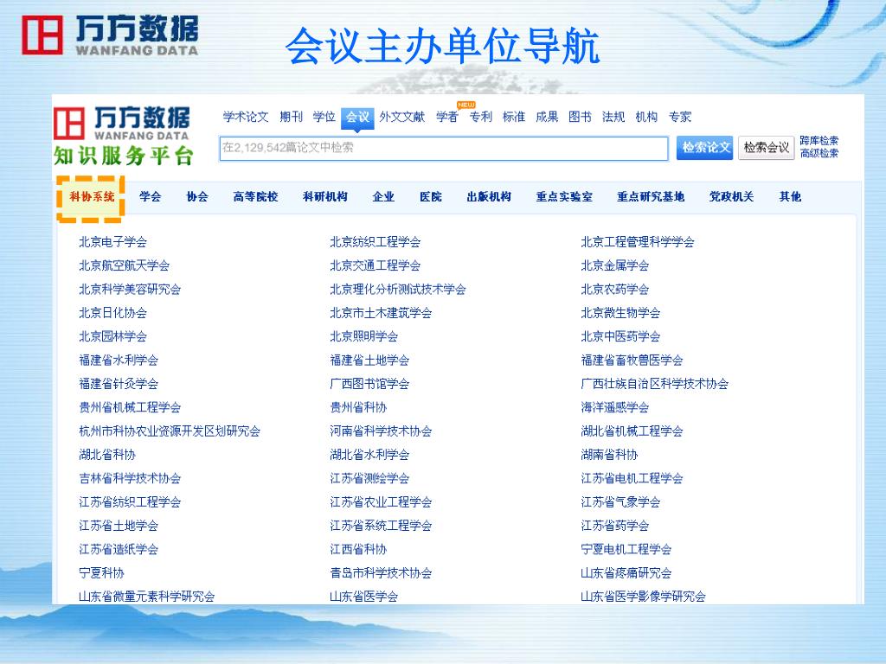Open the 成果 tab
886x664 pixels.
547,117
